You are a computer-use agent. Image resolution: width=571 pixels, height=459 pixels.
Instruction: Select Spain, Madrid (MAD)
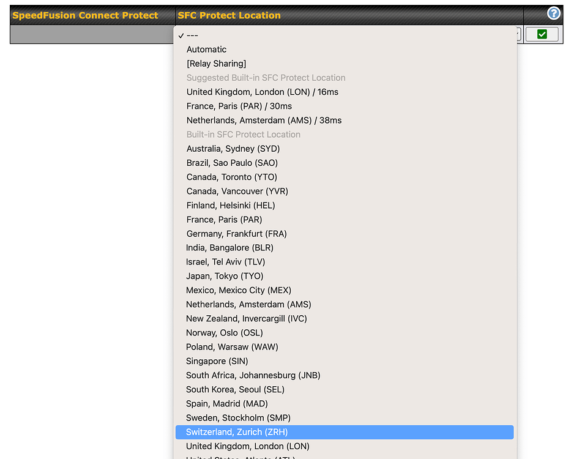(x=345, y=404)
